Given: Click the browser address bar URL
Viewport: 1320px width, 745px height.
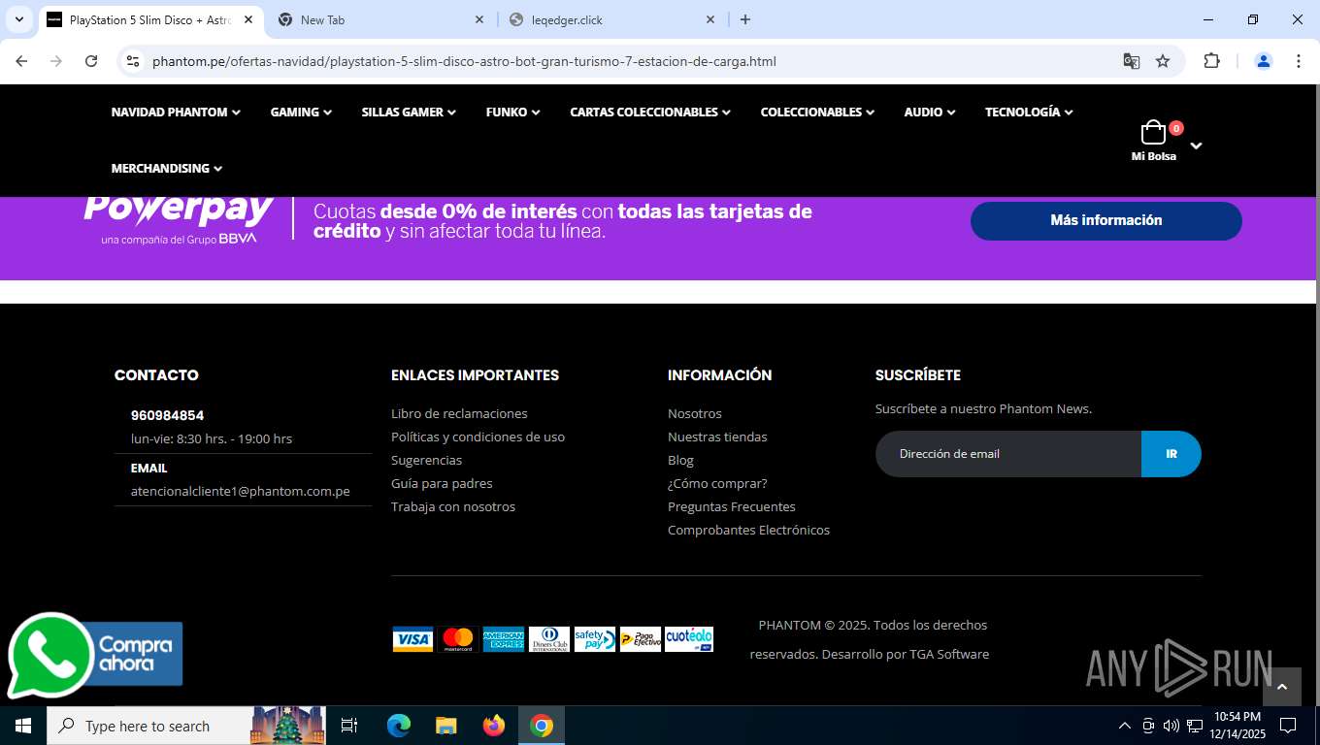Looking at the screenshot, I should click(464, 61).
